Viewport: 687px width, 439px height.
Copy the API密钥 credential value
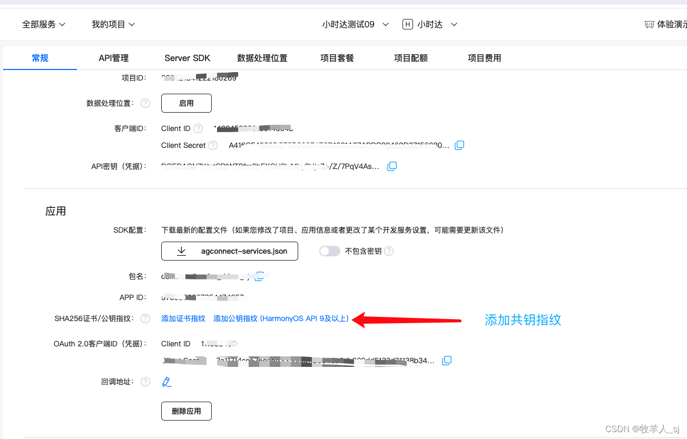coord(392,166)
